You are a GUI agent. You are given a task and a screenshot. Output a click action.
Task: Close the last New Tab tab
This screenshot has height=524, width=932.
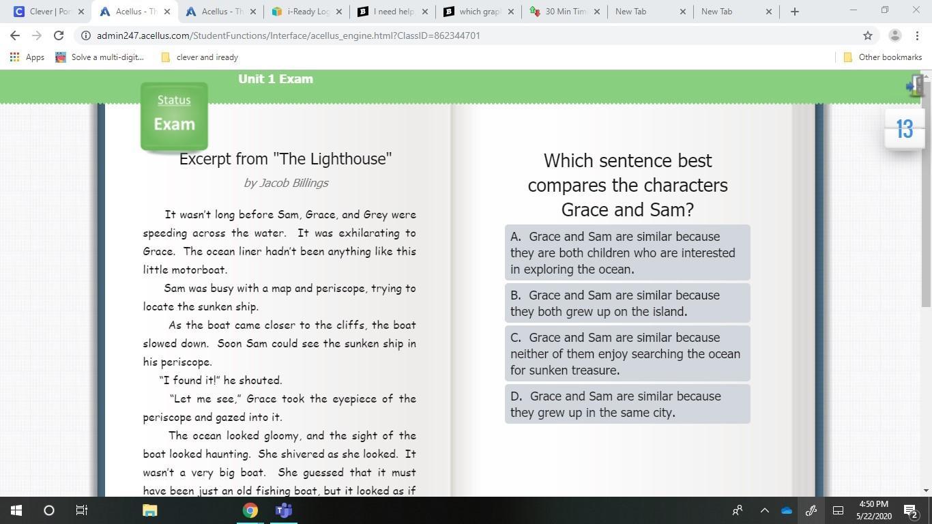pos(769,12)
